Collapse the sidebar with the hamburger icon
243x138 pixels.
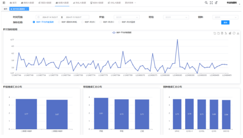tap(4, 3)
